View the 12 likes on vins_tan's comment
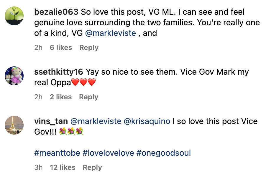Viewport: 266px width, 181px height. point(63,167)
